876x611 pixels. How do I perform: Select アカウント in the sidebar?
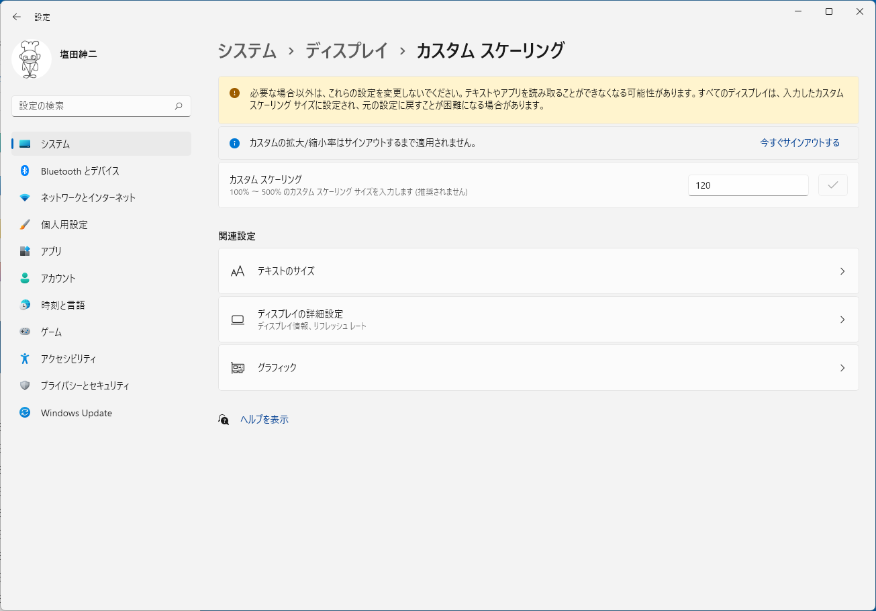point(58,278)
